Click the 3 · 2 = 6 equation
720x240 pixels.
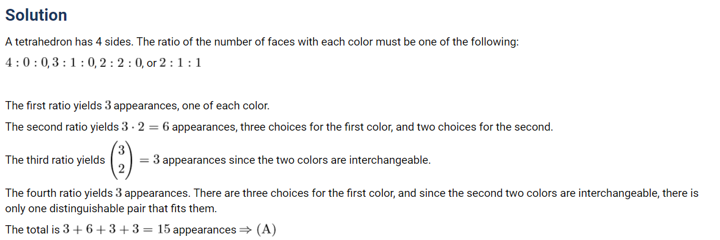click(x=145, y=127)
